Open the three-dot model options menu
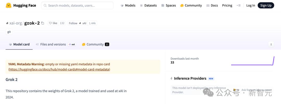The width and height of the screenshot is (281, 104). click(x=271, y=44)
